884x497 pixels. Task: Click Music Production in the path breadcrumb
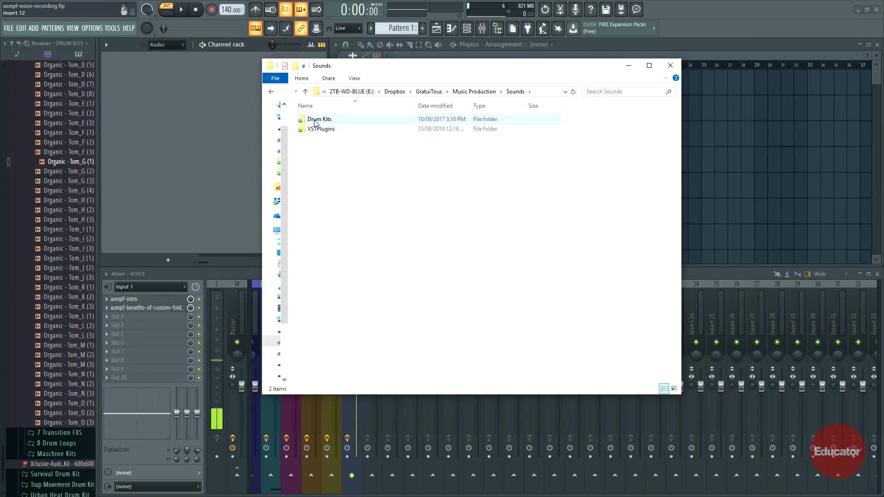(474, 92)
